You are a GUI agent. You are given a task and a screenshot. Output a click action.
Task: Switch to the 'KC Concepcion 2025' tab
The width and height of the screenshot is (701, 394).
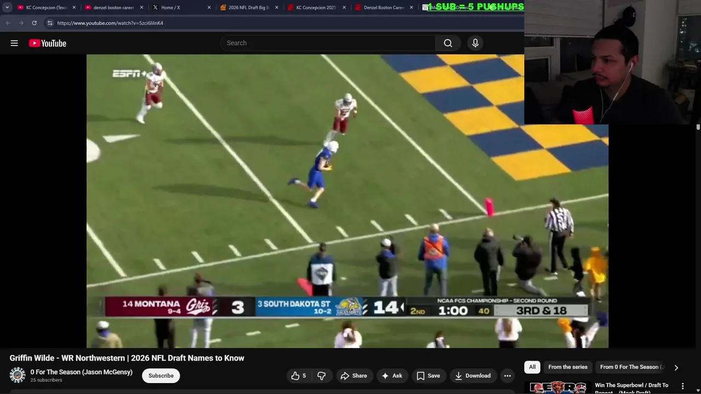point(317,8)
